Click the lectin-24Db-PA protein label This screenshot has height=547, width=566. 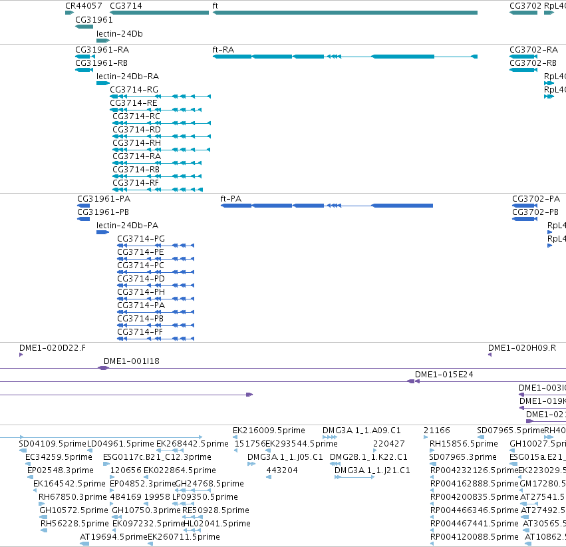click(x=127, y=226)
